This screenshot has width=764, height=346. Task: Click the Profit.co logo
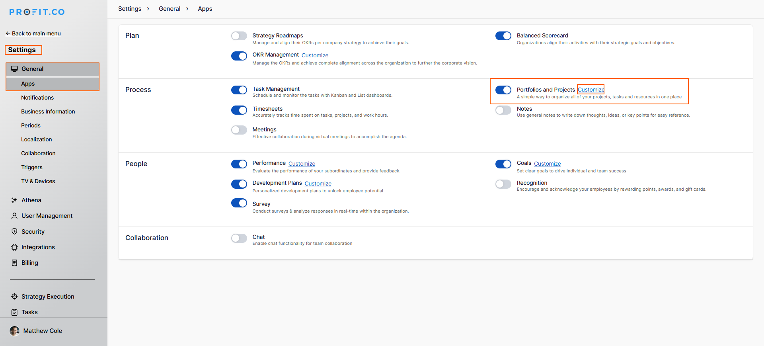click(x=37, y=12)
